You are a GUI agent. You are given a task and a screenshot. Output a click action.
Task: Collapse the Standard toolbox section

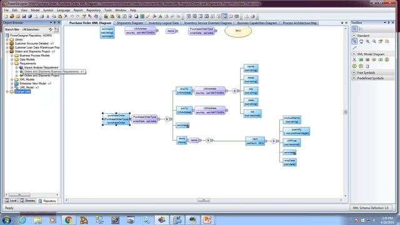[x=354, y=36]
